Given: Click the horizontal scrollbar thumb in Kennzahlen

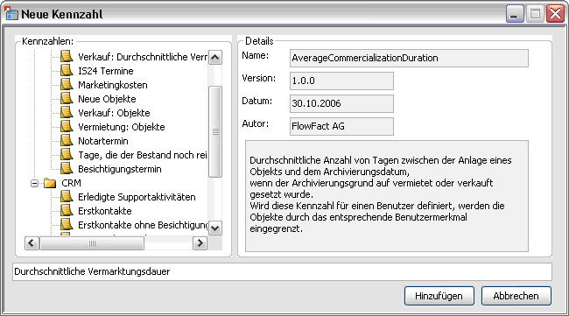Looking at the screenshot, I should tap(92, 243).
